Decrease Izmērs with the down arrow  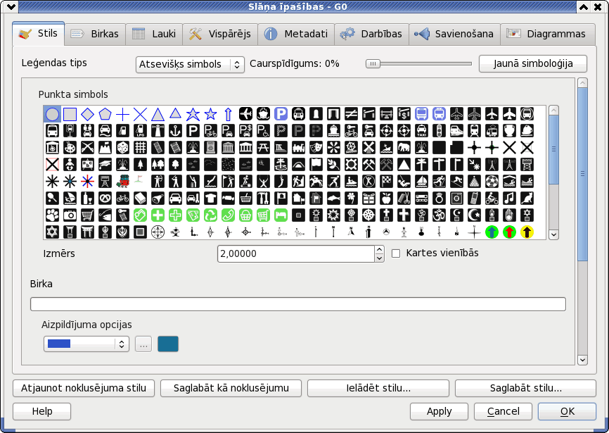coord(380,258)
